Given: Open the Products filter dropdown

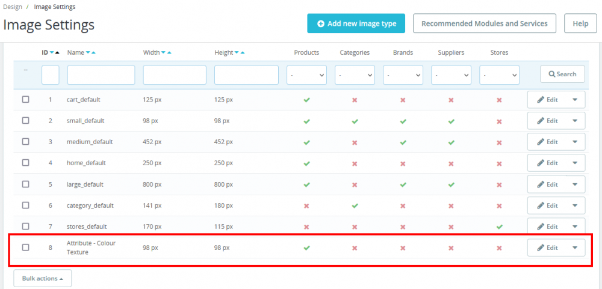Looking at the screenshot, I should (x=307, y=75).
